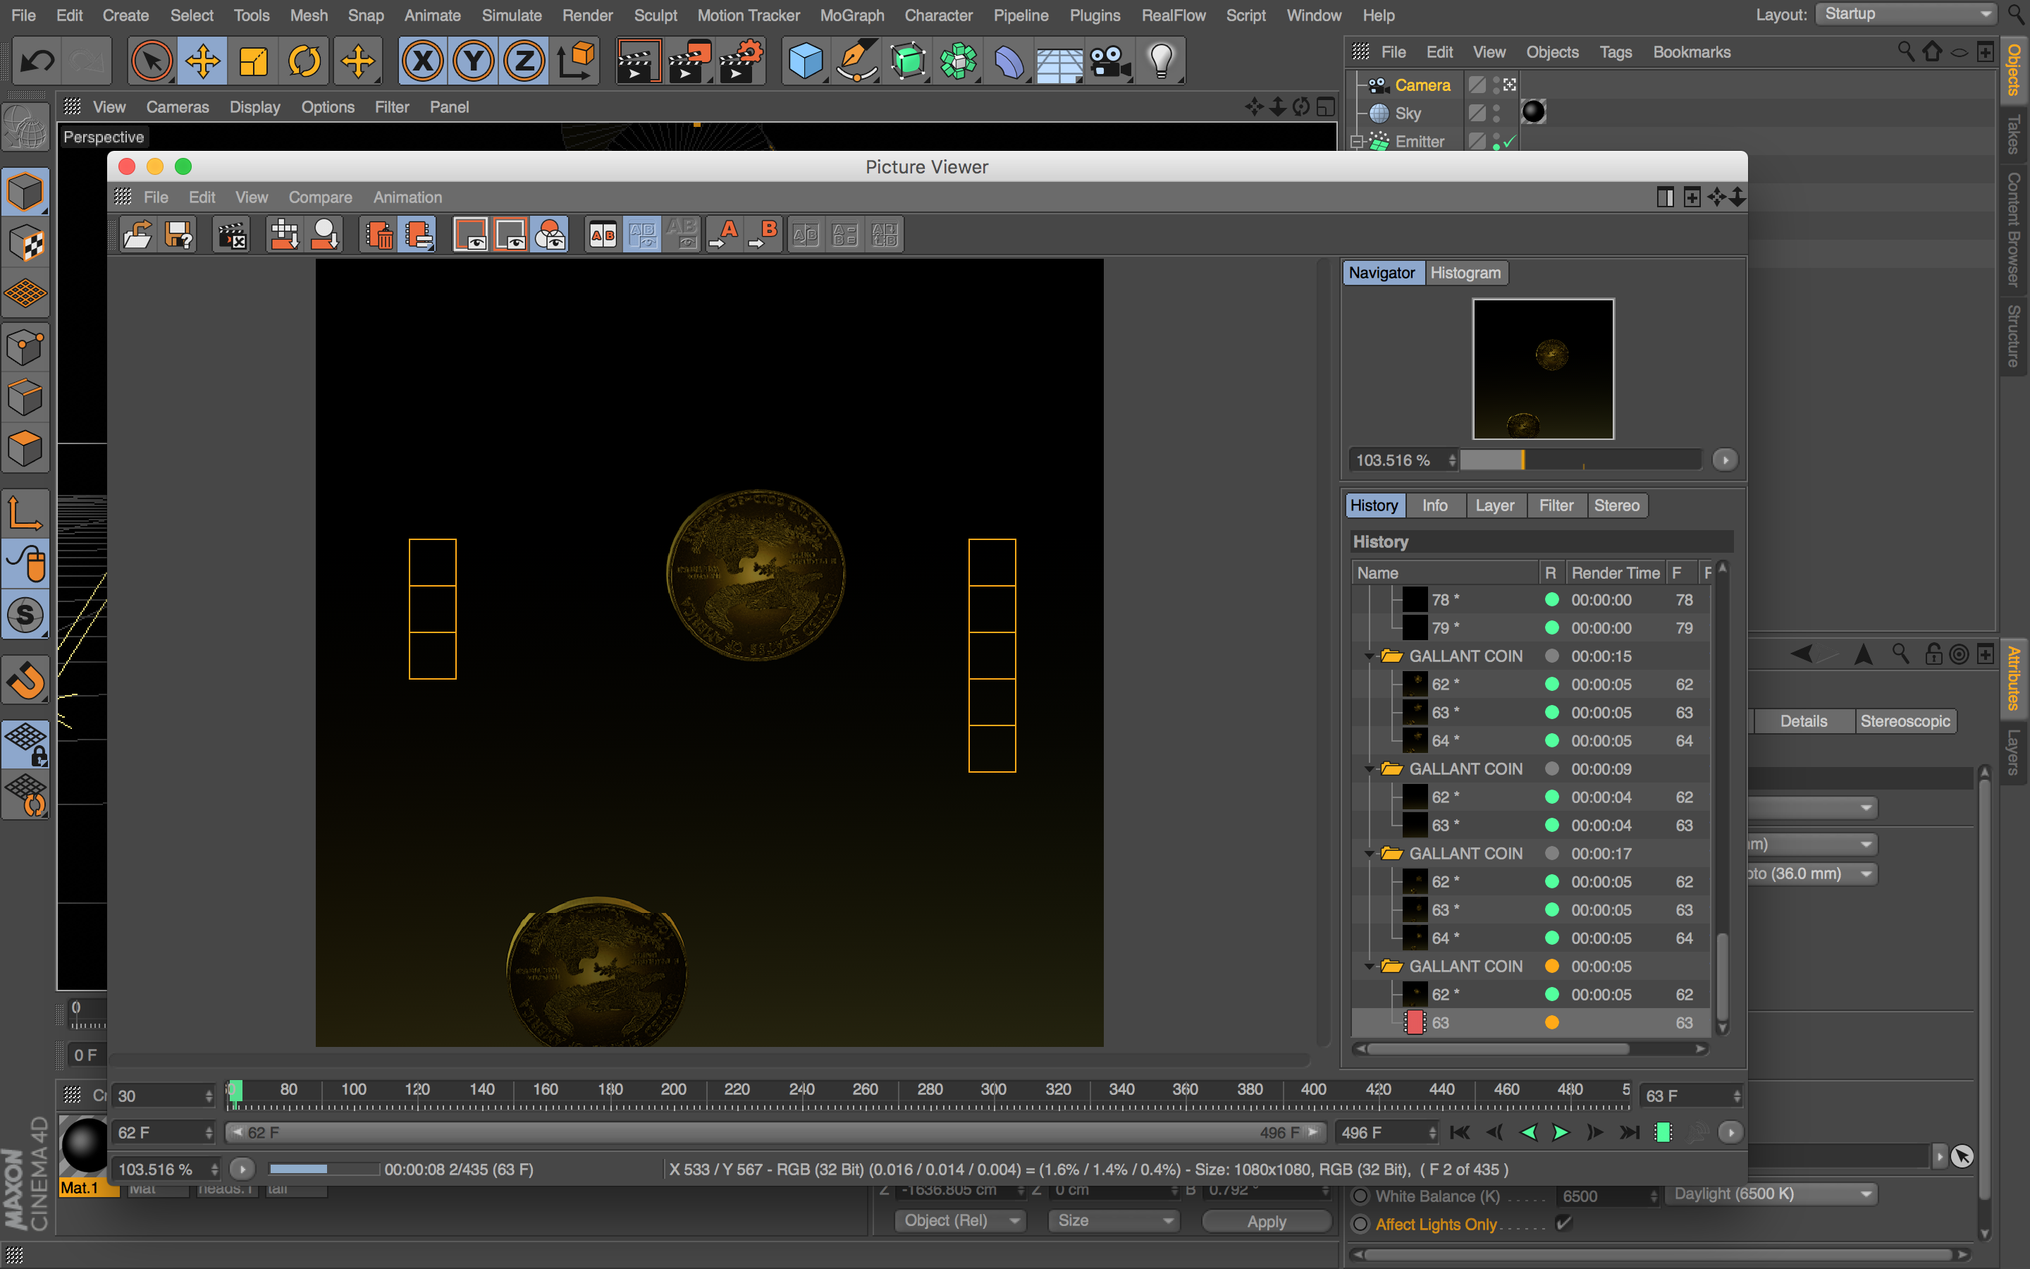This screenshot has width=2030, height=1269.
Task: Click Play Backwards in Picture Viewer
Action: [1528, 1132]
